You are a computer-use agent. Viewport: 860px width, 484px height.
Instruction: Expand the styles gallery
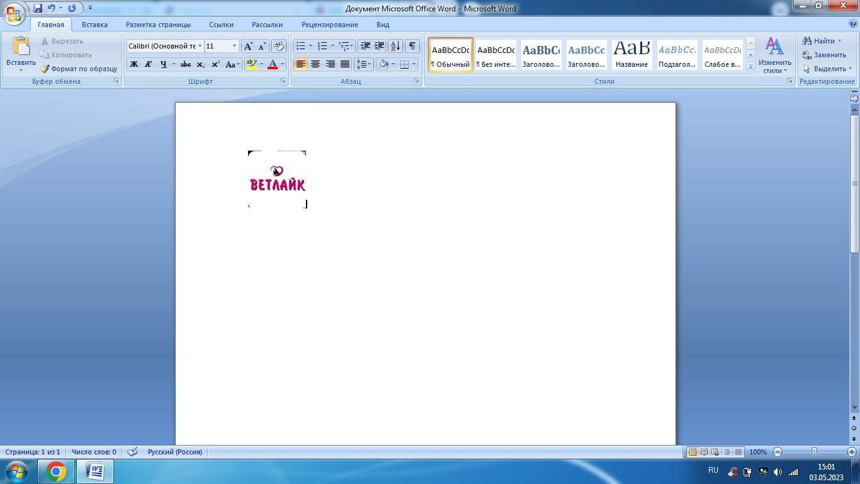click(750, 69)
